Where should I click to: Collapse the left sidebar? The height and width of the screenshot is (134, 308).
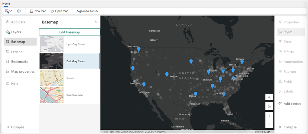(x=15, y=127)
